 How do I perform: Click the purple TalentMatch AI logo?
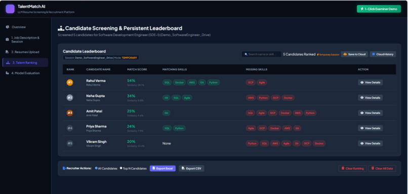point(10,9)
